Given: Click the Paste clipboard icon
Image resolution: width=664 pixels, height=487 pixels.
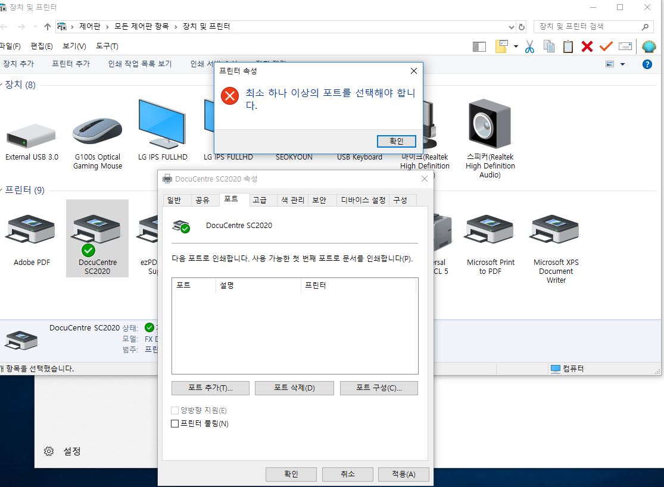Looking at the screenshot, I should [568, 46].
